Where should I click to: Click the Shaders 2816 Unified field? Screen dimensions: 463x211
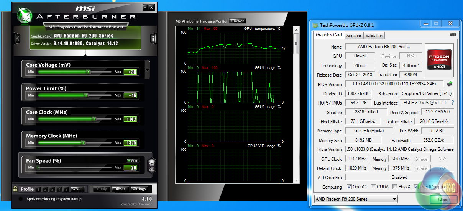pyautogui.click(x=367, y=112)
